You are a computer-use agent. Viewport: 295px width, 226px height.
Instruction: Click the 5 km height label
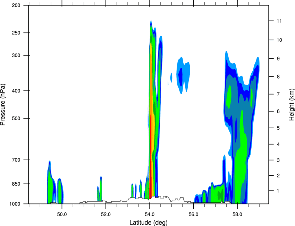278,128
